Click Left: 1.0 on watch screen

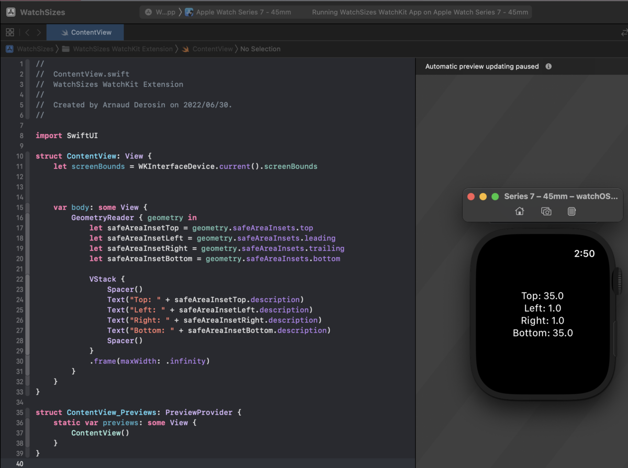coord(543,308)
